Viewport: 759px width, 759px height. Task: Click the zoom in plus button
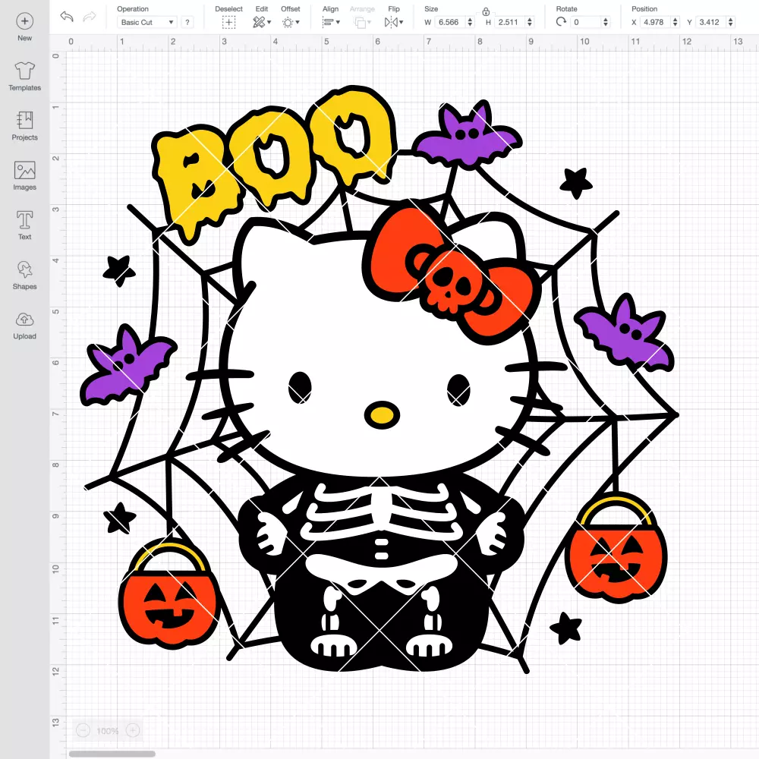[133, 730]
